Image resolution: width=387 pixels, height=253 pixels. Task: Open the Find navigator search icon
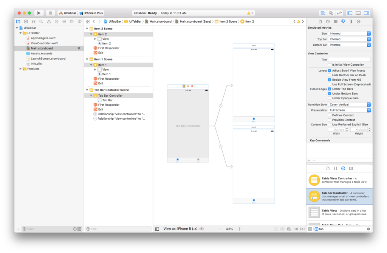[41, 22]
